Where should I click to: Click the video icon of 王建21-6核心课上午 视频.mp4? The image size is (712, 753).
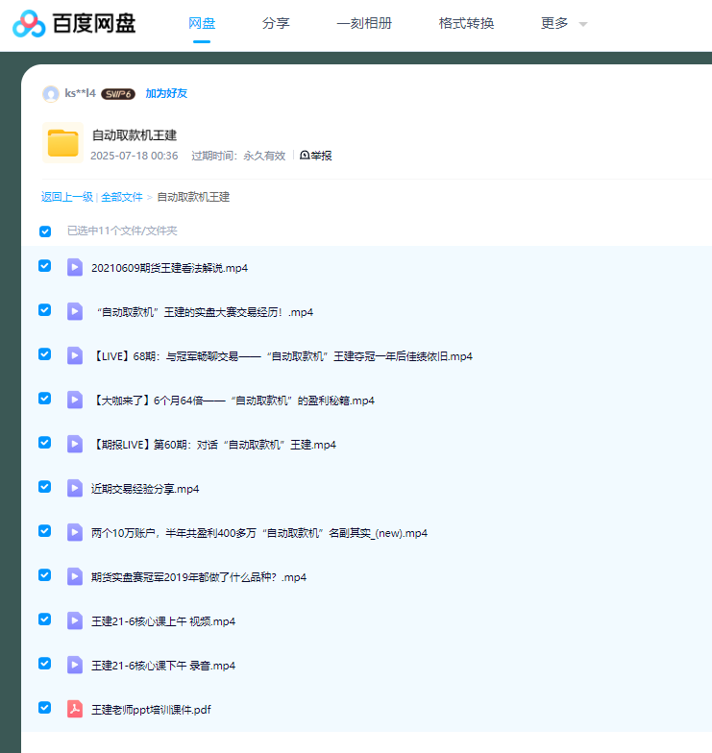click(75, 620)
